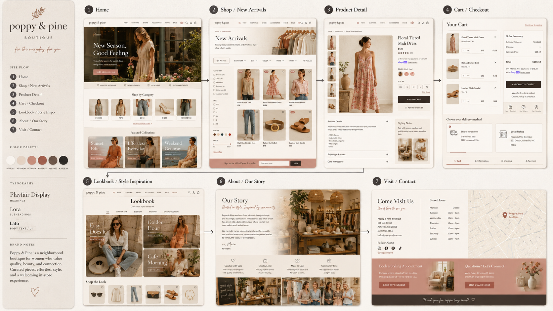Viewport: 553px width, 311px height.
Task: Check the M size filter checkbox
Action: point(214,116)
